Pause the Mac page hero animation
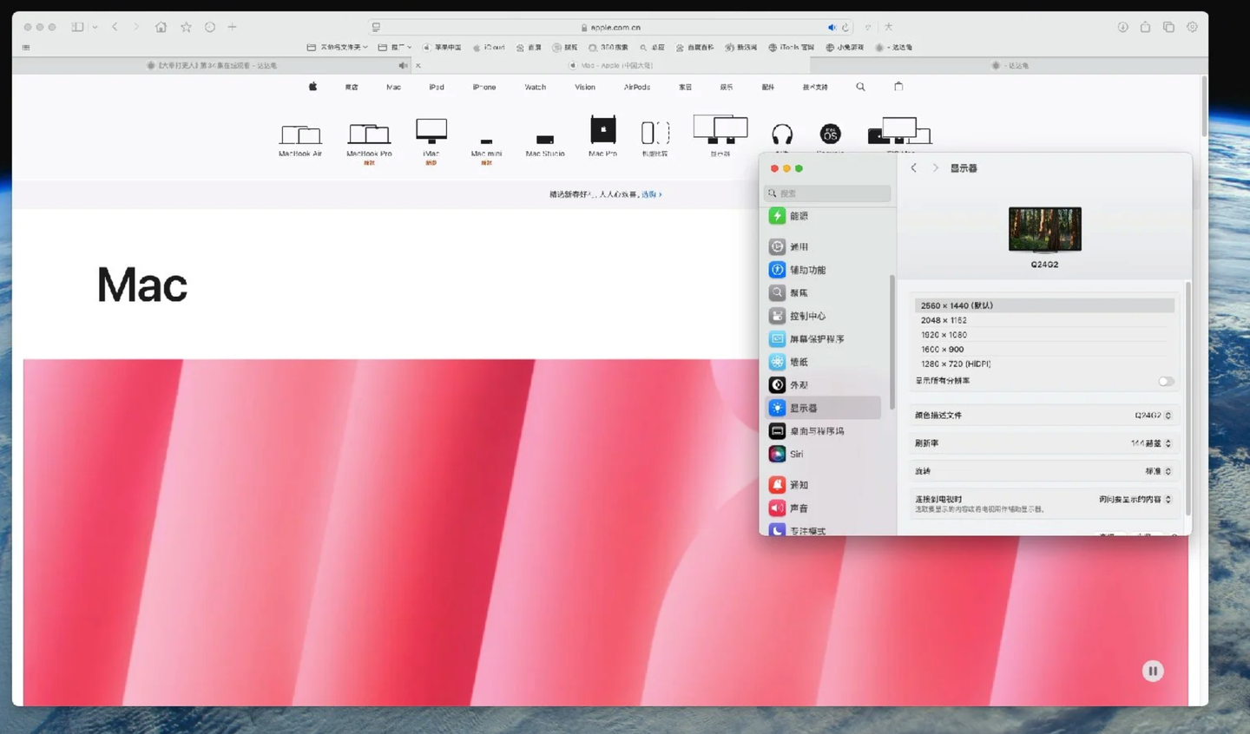The image size is (1250, 734). [1153, 671]
